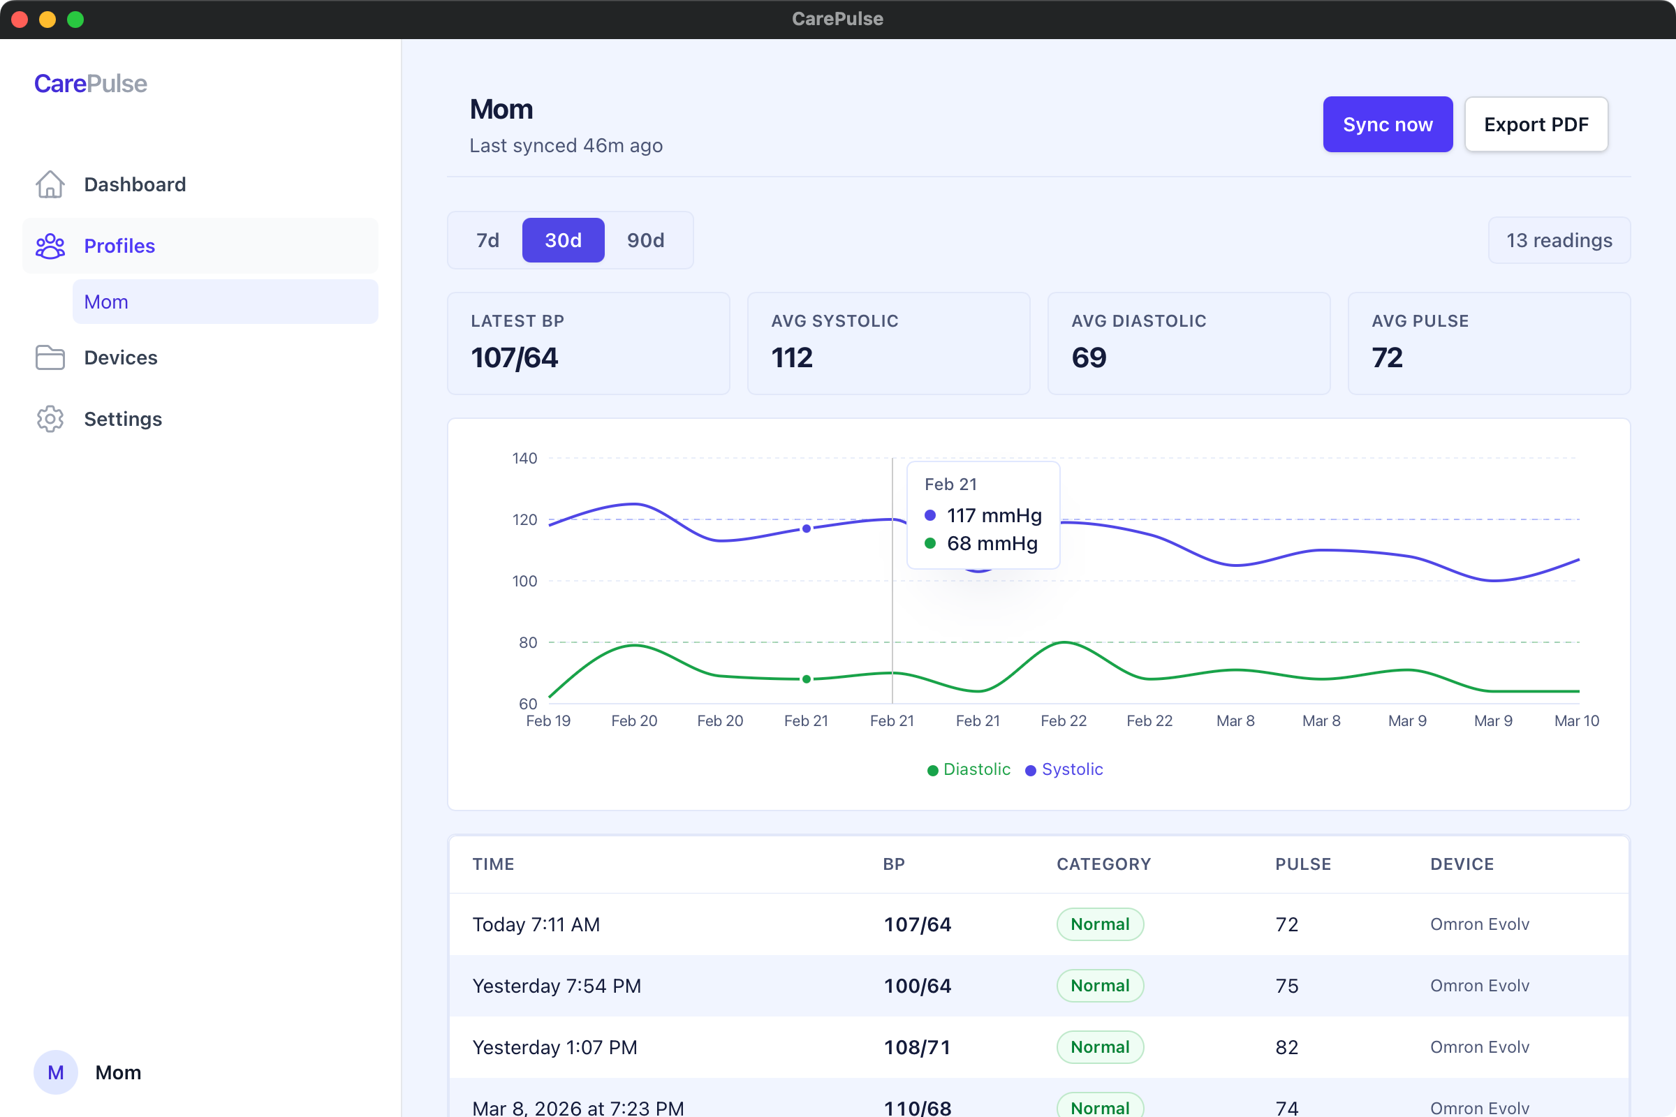This screenshot has height=1117, width=1676.
Task: Expand the 13 readings summary
Action: point(1559,240)
